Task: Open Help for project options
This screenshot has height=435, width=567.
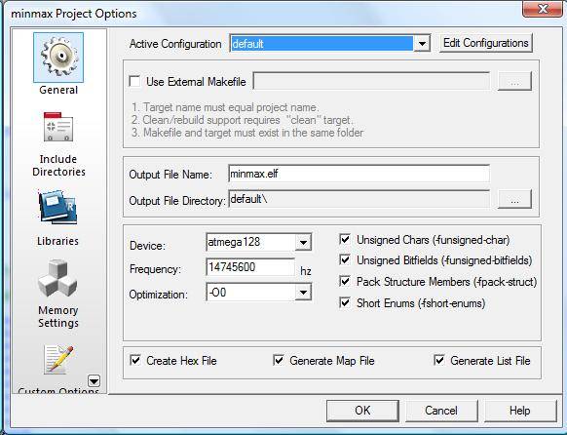Action: 520,411
